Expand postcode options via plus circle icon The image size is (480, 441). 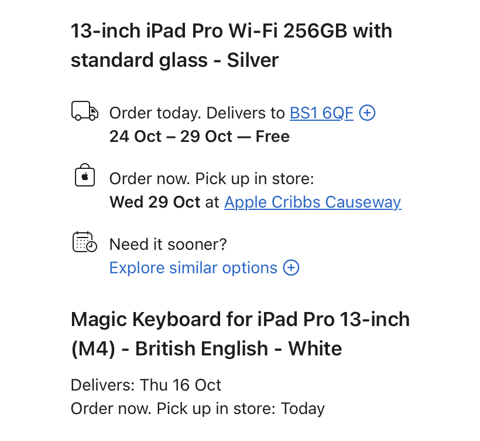367,113
